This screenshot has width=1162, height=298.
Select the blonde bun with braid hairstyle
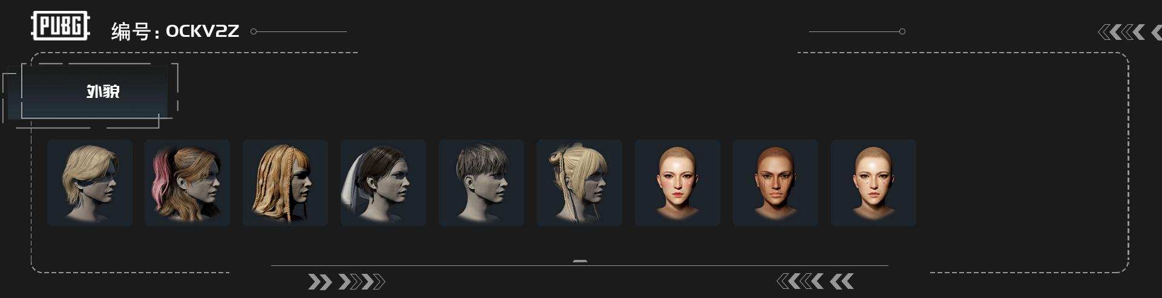pos(579,183)
